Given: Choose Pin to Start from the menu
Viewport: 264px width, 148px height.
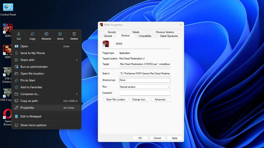Looking at the screenshot, I should (x=31, y=80).
